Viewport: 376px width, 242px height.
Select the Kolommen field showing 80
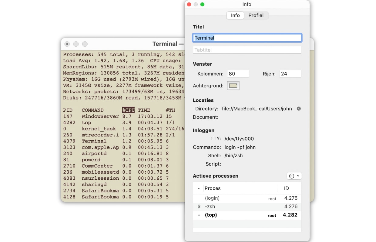pyautogui.click(x=238, y=73)
